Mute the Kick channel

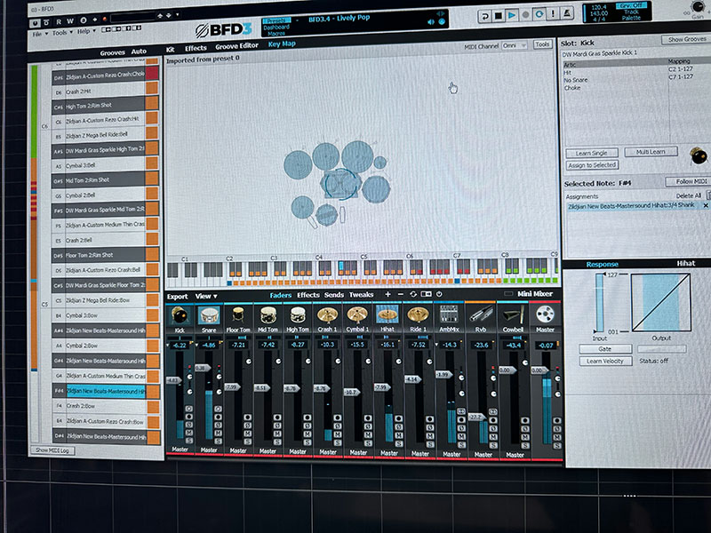189,433
